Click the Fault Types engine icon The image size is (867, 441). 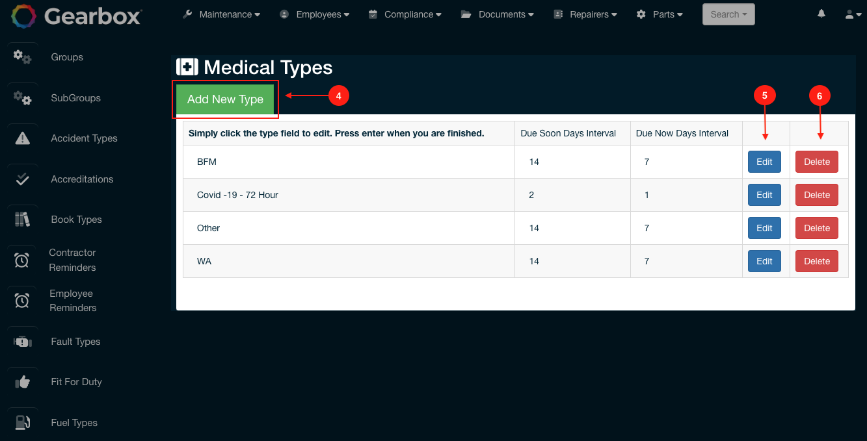(x=22, y=342)
